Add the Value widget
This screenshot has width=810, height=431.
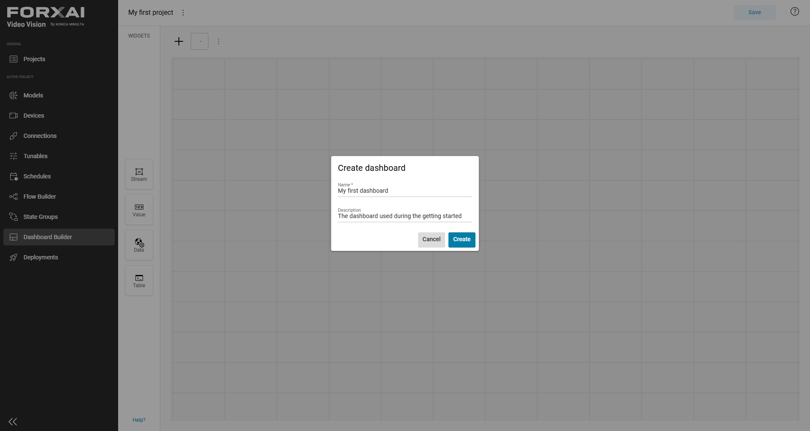[x=139, y=210]
